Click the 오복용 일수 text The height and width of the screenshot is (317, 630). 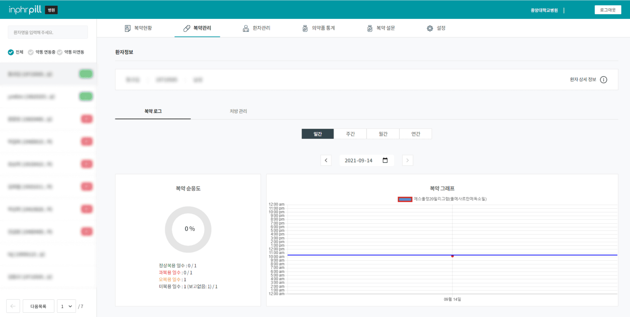coord(173,280)
